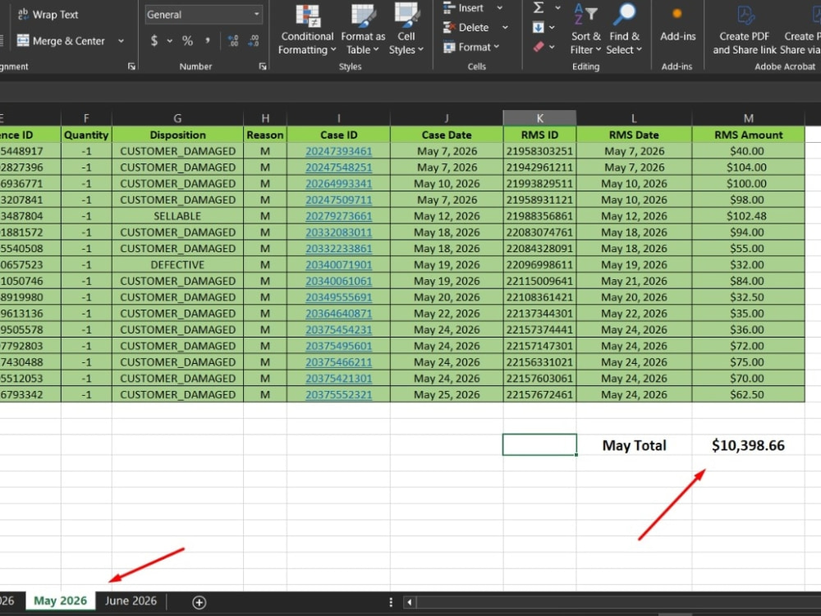This screenshot has width=821, height=616.
Task: Open Case ID link 20279273661
Action: click(339, 216)
